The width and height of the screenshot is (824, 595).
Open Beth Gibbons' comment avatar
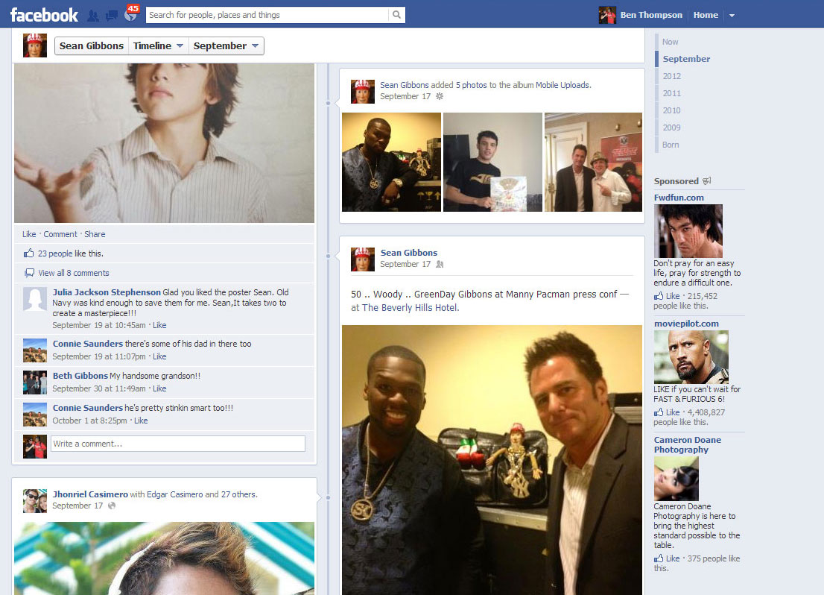click(x=35, y=382)
